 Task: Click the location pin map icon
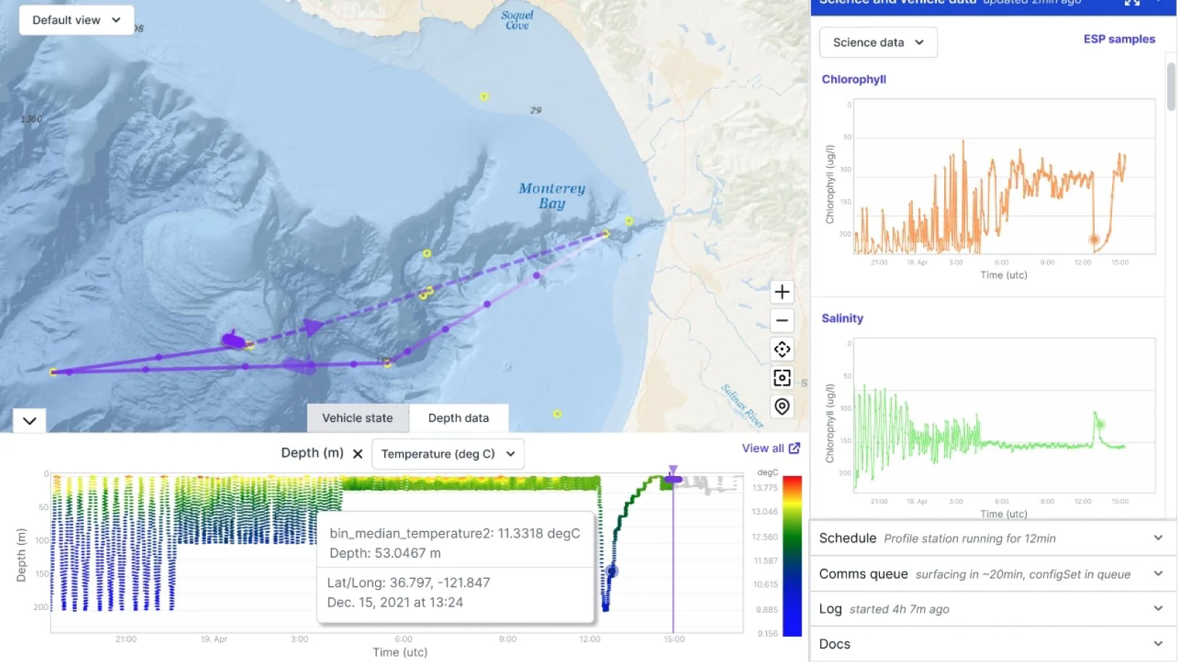pyautogui.click(x=782, y=407)
